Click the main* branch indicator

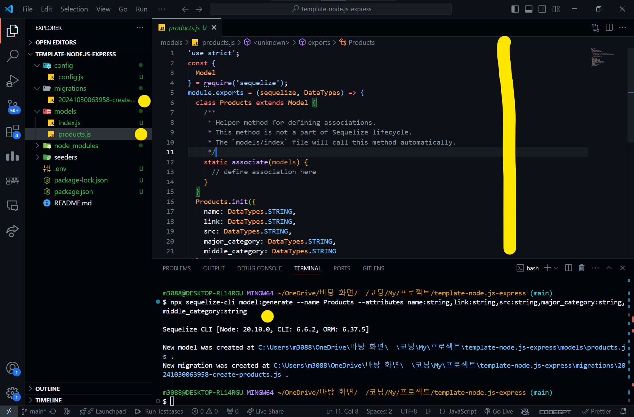click(34, 411)
